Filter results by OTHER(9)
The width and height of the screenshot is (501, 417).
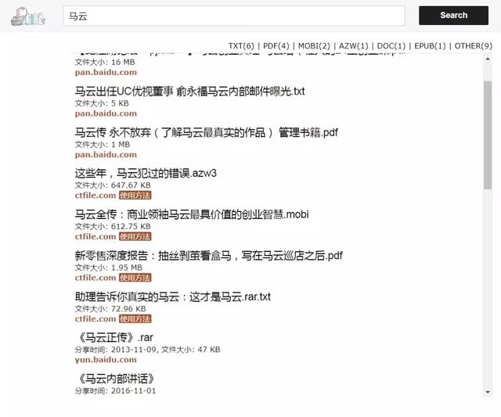pos(474,46)
